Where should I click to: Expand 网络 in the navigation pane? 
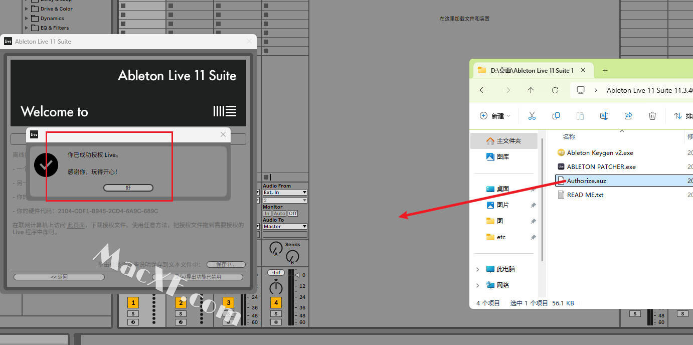(477, 285)
